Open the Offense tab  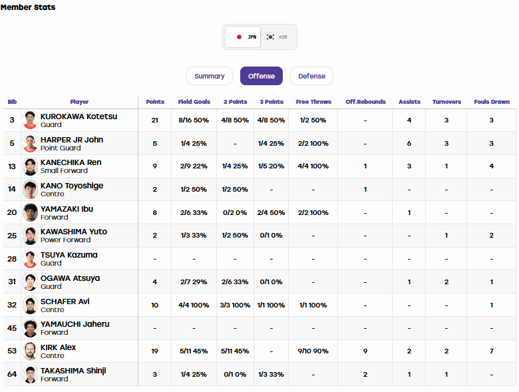tap(261, 76)
